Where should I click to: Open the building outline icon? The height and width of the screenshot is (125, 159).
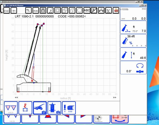(x=43, y=10)
